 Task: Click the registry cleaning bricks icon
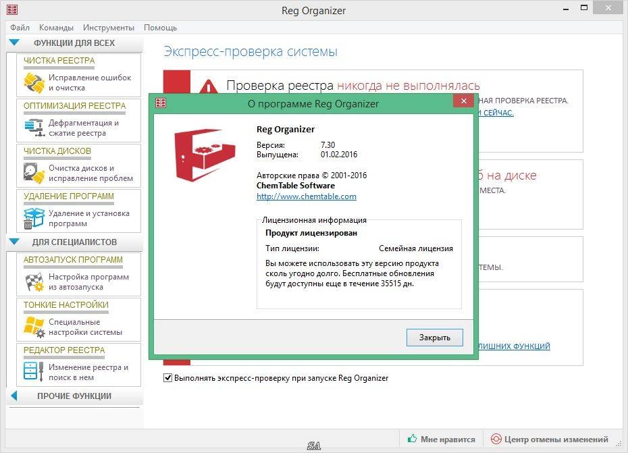(34, 83)
